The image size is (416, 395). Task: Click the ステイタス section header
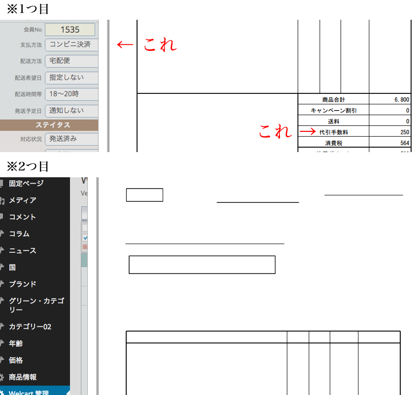pos(49,125)
